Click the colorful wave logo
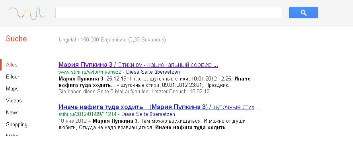 pos(27,13)
